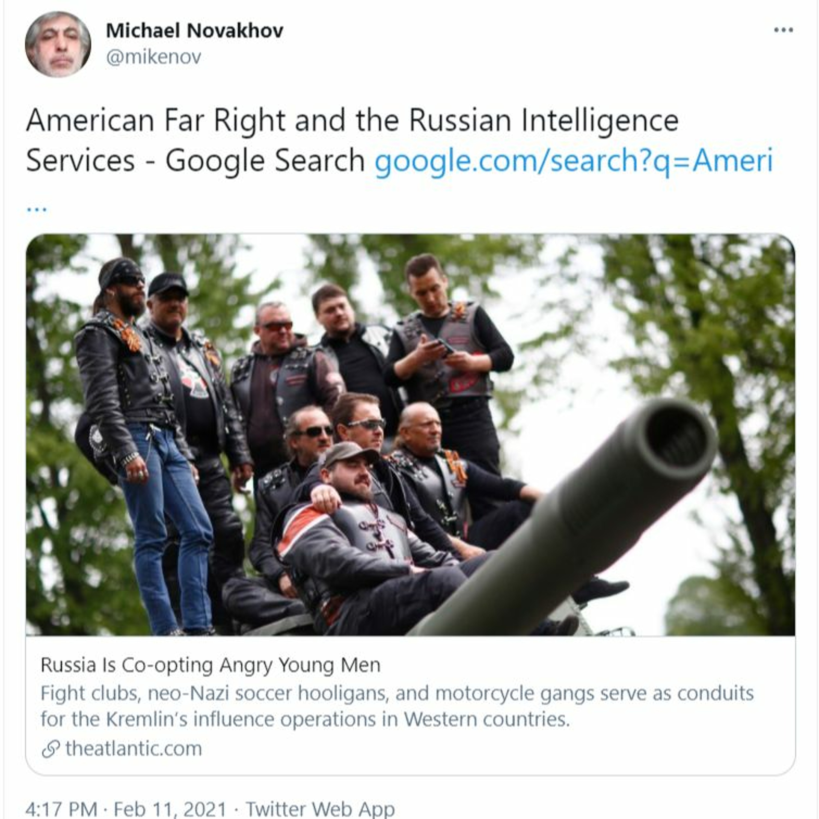819x819 pixels.
Task: Click the "American Far Right" tweet text line
Action: (x=352, y=121)
